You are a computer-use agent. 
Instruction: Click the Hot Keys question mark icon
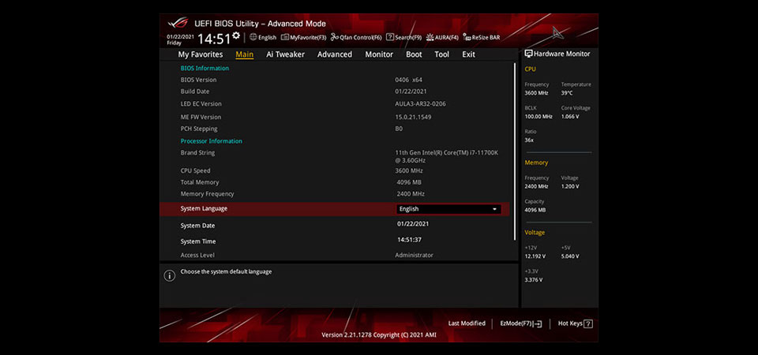pos(588,324)
